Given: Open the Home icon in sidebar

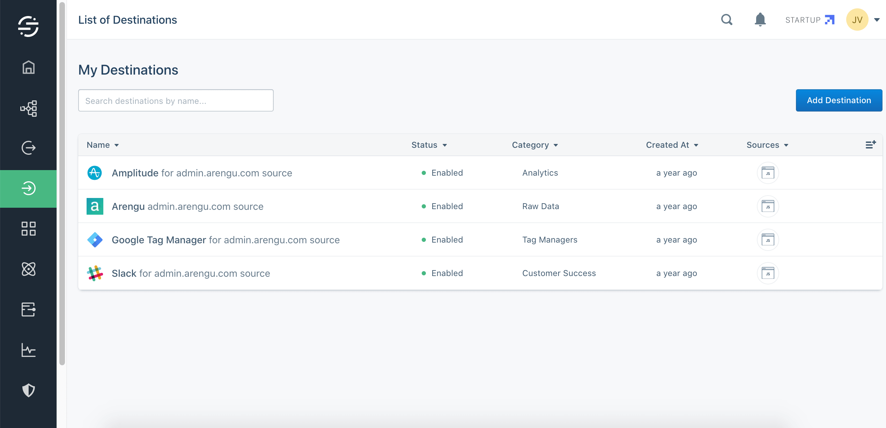Looking at the screenshot, I should pos(28,67).
